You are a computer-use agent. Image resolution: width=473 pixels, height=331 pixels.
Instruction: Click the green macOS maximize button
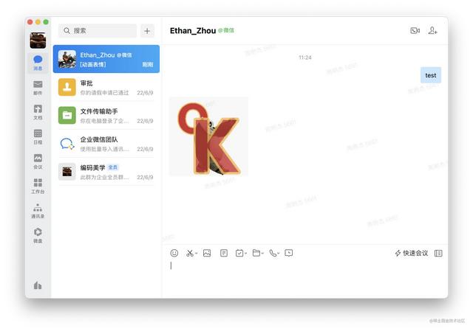point(46,22)
